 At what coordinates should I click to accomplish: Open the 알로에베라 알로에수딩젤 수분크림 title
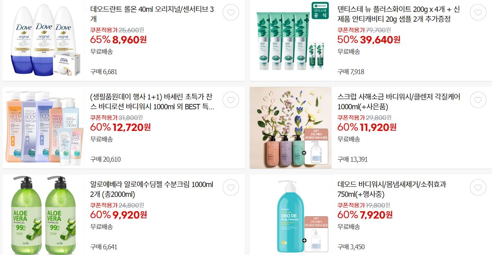coord(151,190)
